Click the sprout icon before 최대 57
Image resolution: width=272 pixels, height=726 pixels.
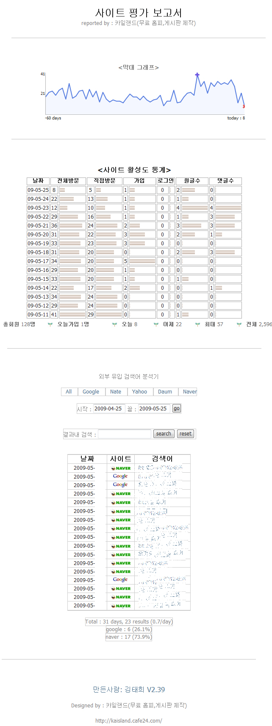tap(197, 324)
